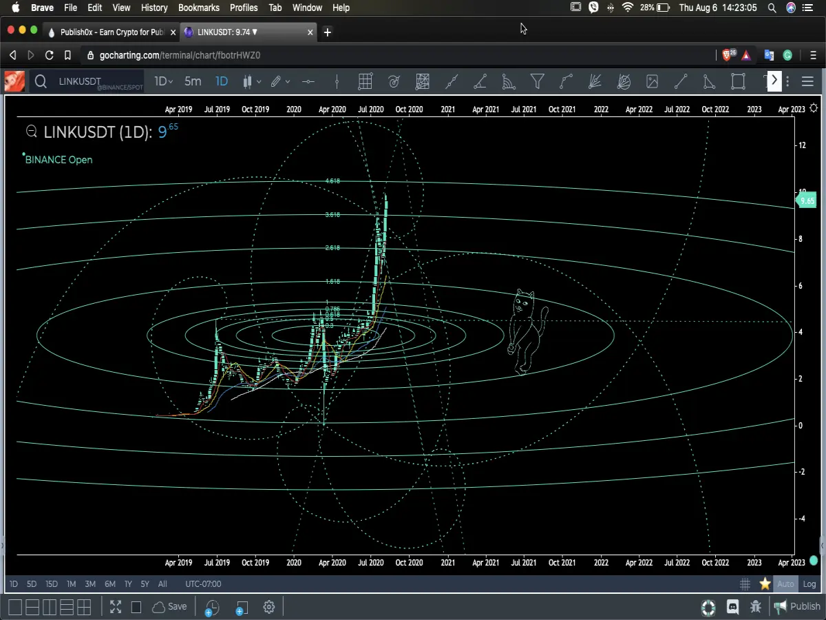Set the range to All
826x620 pixels.
tap(162, 584)
